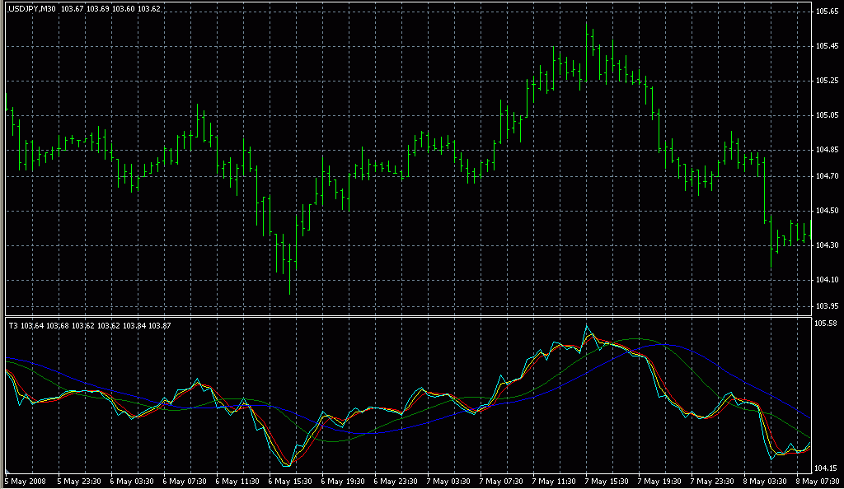Click the 105.58 indicator scale value

point(827,324)
